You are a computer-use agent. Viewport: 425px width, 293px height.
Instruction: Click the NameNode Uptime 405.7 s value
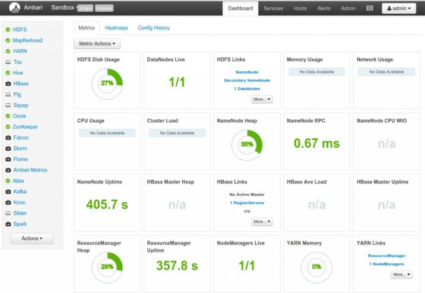click(x=107, y=205)
